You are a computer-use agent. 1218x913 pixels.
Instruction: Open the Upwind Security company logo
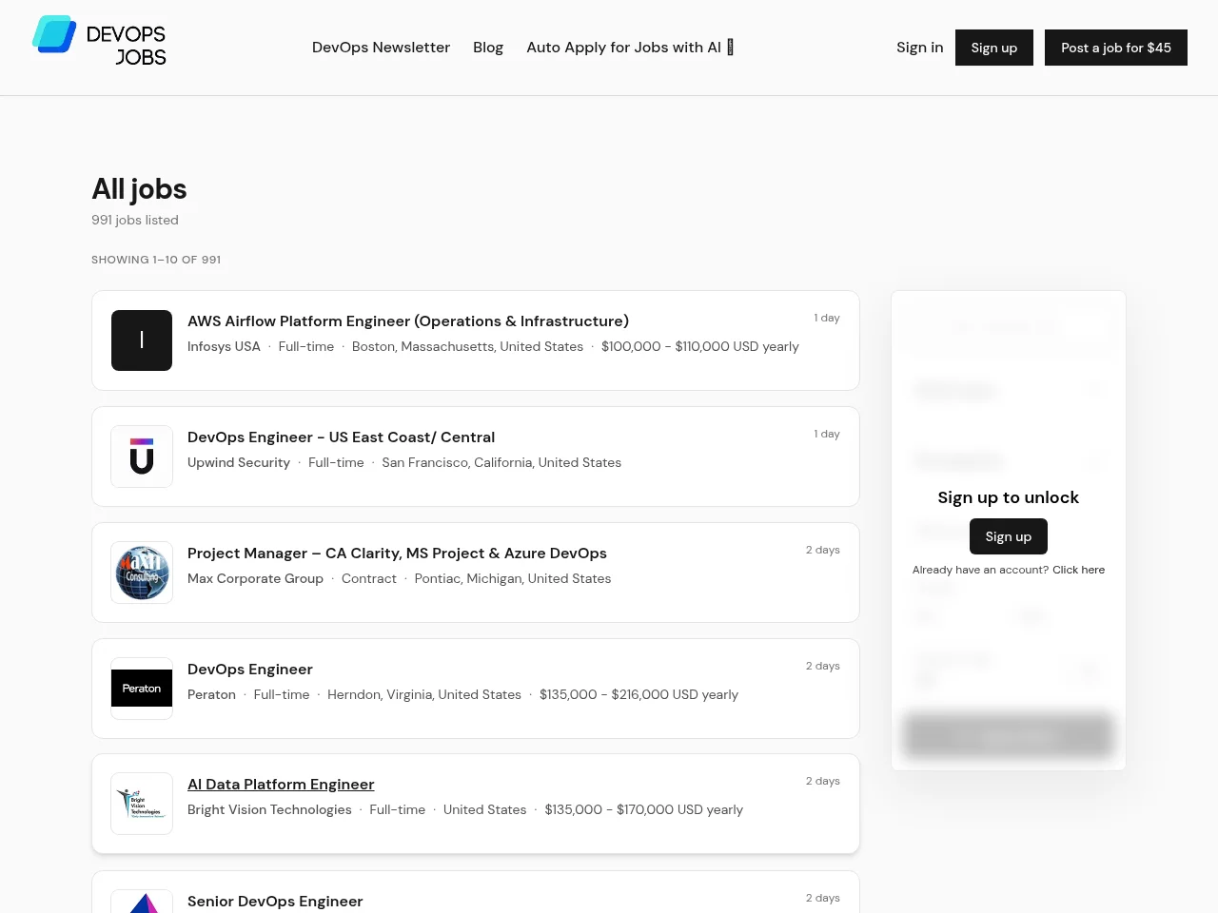pos(142,456)
